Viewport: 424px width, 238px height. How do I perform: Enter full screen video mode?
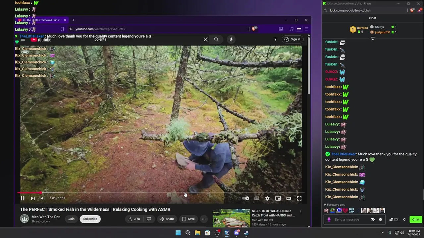[299, 198]
